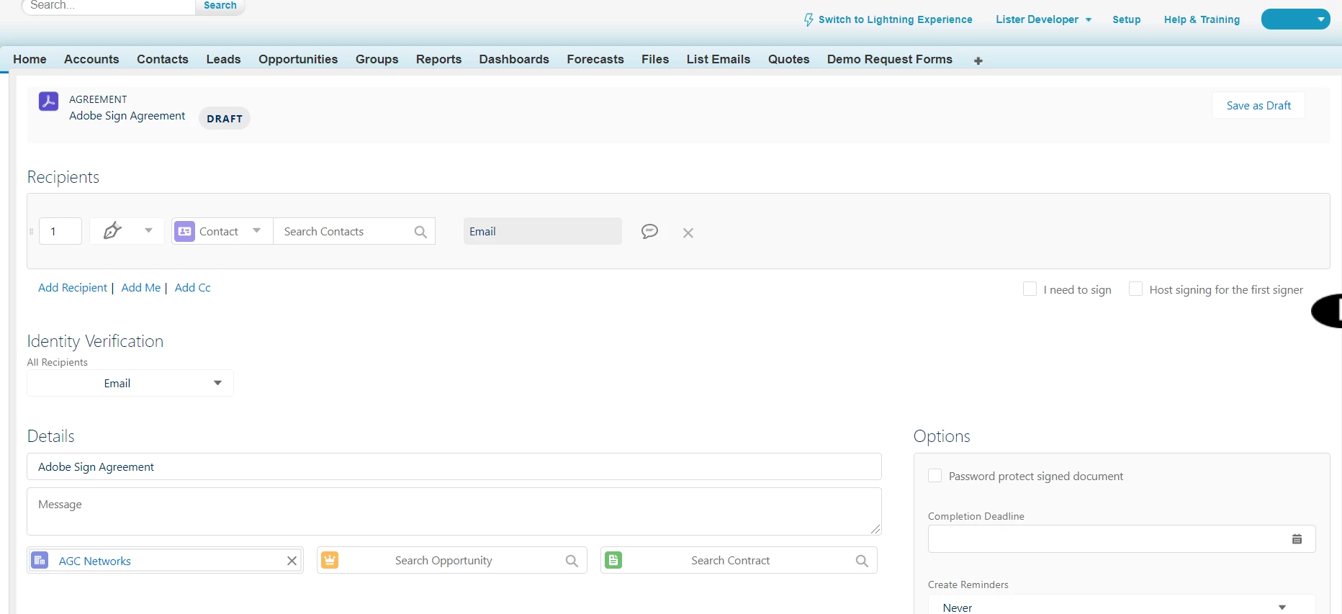Click the Message text area
1342x614 pixels.
pyautogui.click(x=454, y=511)
